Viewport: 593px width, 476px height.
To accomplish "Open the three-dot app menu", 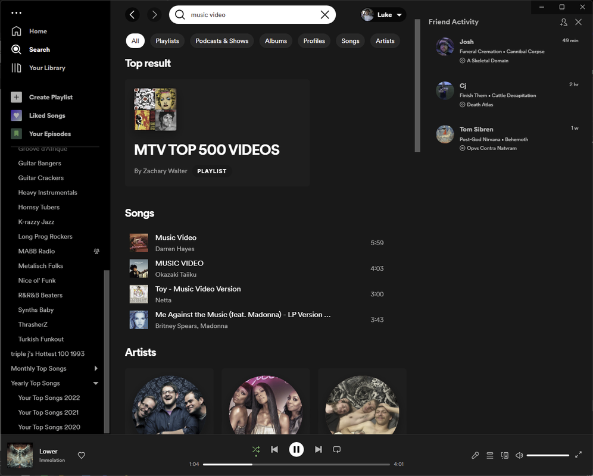I will click(16, 13).
